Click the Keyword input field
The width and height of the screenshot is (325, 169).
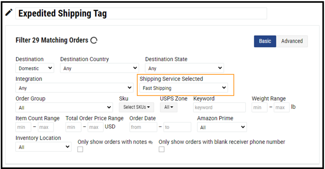click(219, 107)
